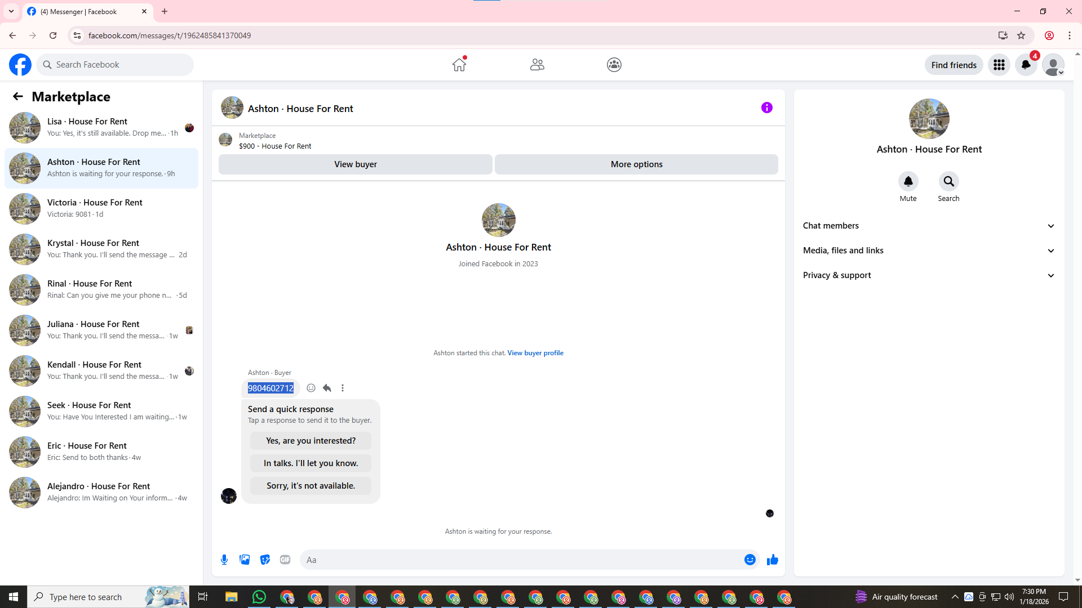Open the sticker picker icon
This screenshot has width=1082, height=608.
click(x=265, y=560)
